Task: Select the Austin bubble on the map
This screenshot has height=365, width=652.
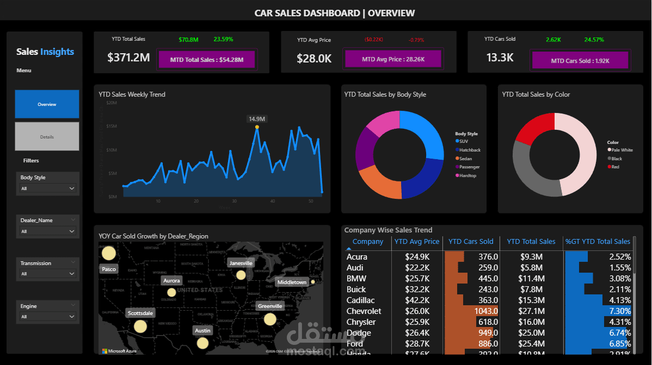Action: (x=202, y=343)
